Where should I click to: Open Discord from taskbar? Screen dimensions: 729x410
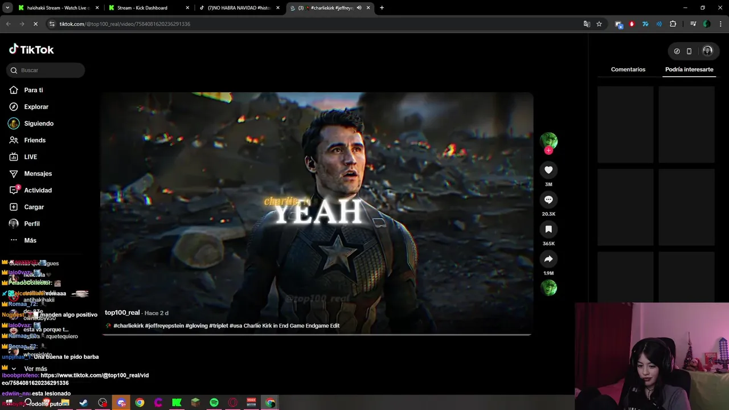click(x=121, y=403)
